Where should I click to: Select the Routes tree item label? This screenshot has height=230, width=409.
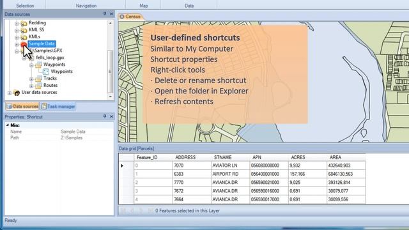click(50, 85)
